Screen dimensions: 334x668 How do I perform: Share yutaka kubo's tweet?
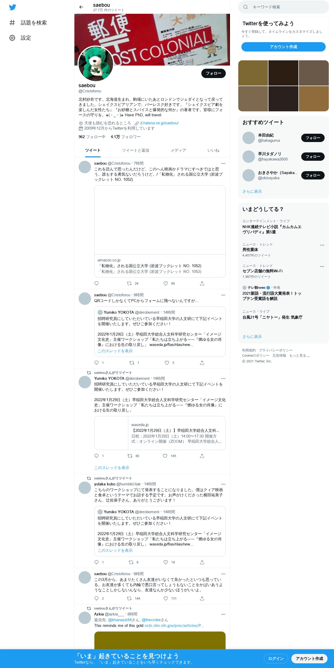[202, 562]
